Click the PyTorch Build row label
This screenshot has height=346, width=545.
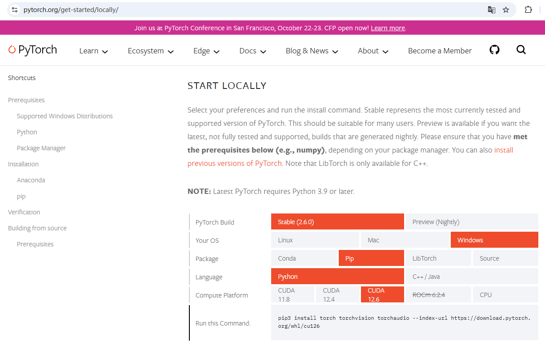tap(215, 222)
